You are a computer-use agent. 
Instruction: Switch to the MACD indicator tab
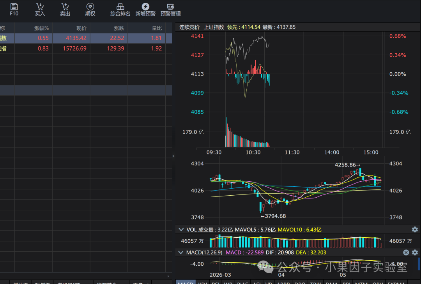point(186,282)
